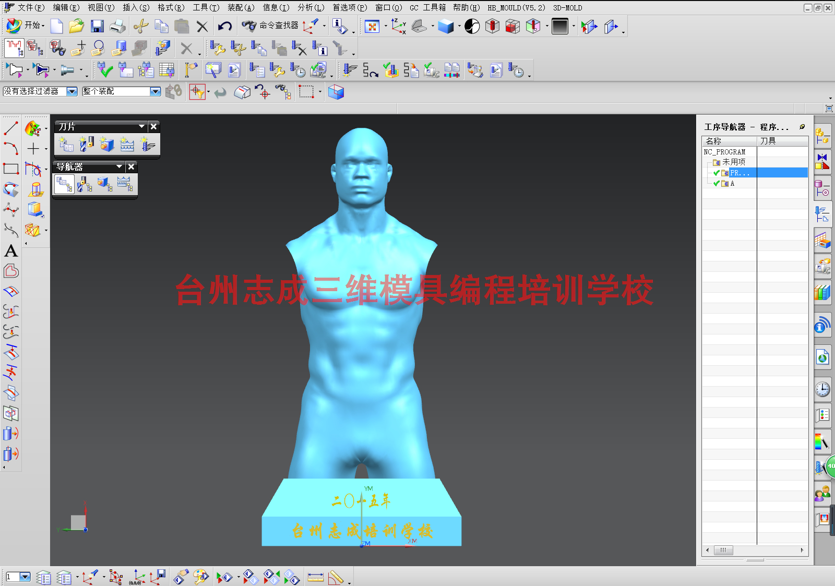The width and height of the screenshot is (835, 586).
Task: Open the selection filter dropdown
Action: click(x=72, y=91)
